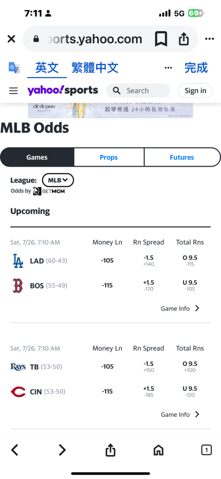Open the hamburger menu on Yahoo Sports
The width and height of the screenshot is (221, 479).
pos(13,91)
